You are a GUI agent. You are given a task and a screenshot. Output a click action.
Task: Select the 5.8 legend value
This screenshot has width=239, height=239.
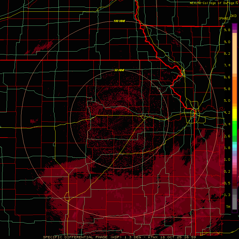pos(227,89)
